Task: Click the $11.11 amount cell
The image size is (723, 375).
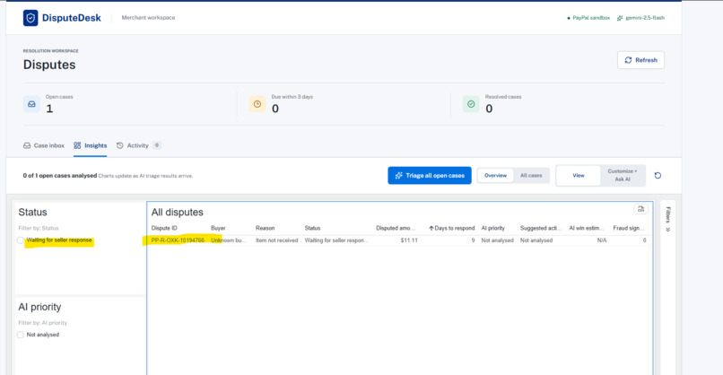Action: click(x=409, y=240)
